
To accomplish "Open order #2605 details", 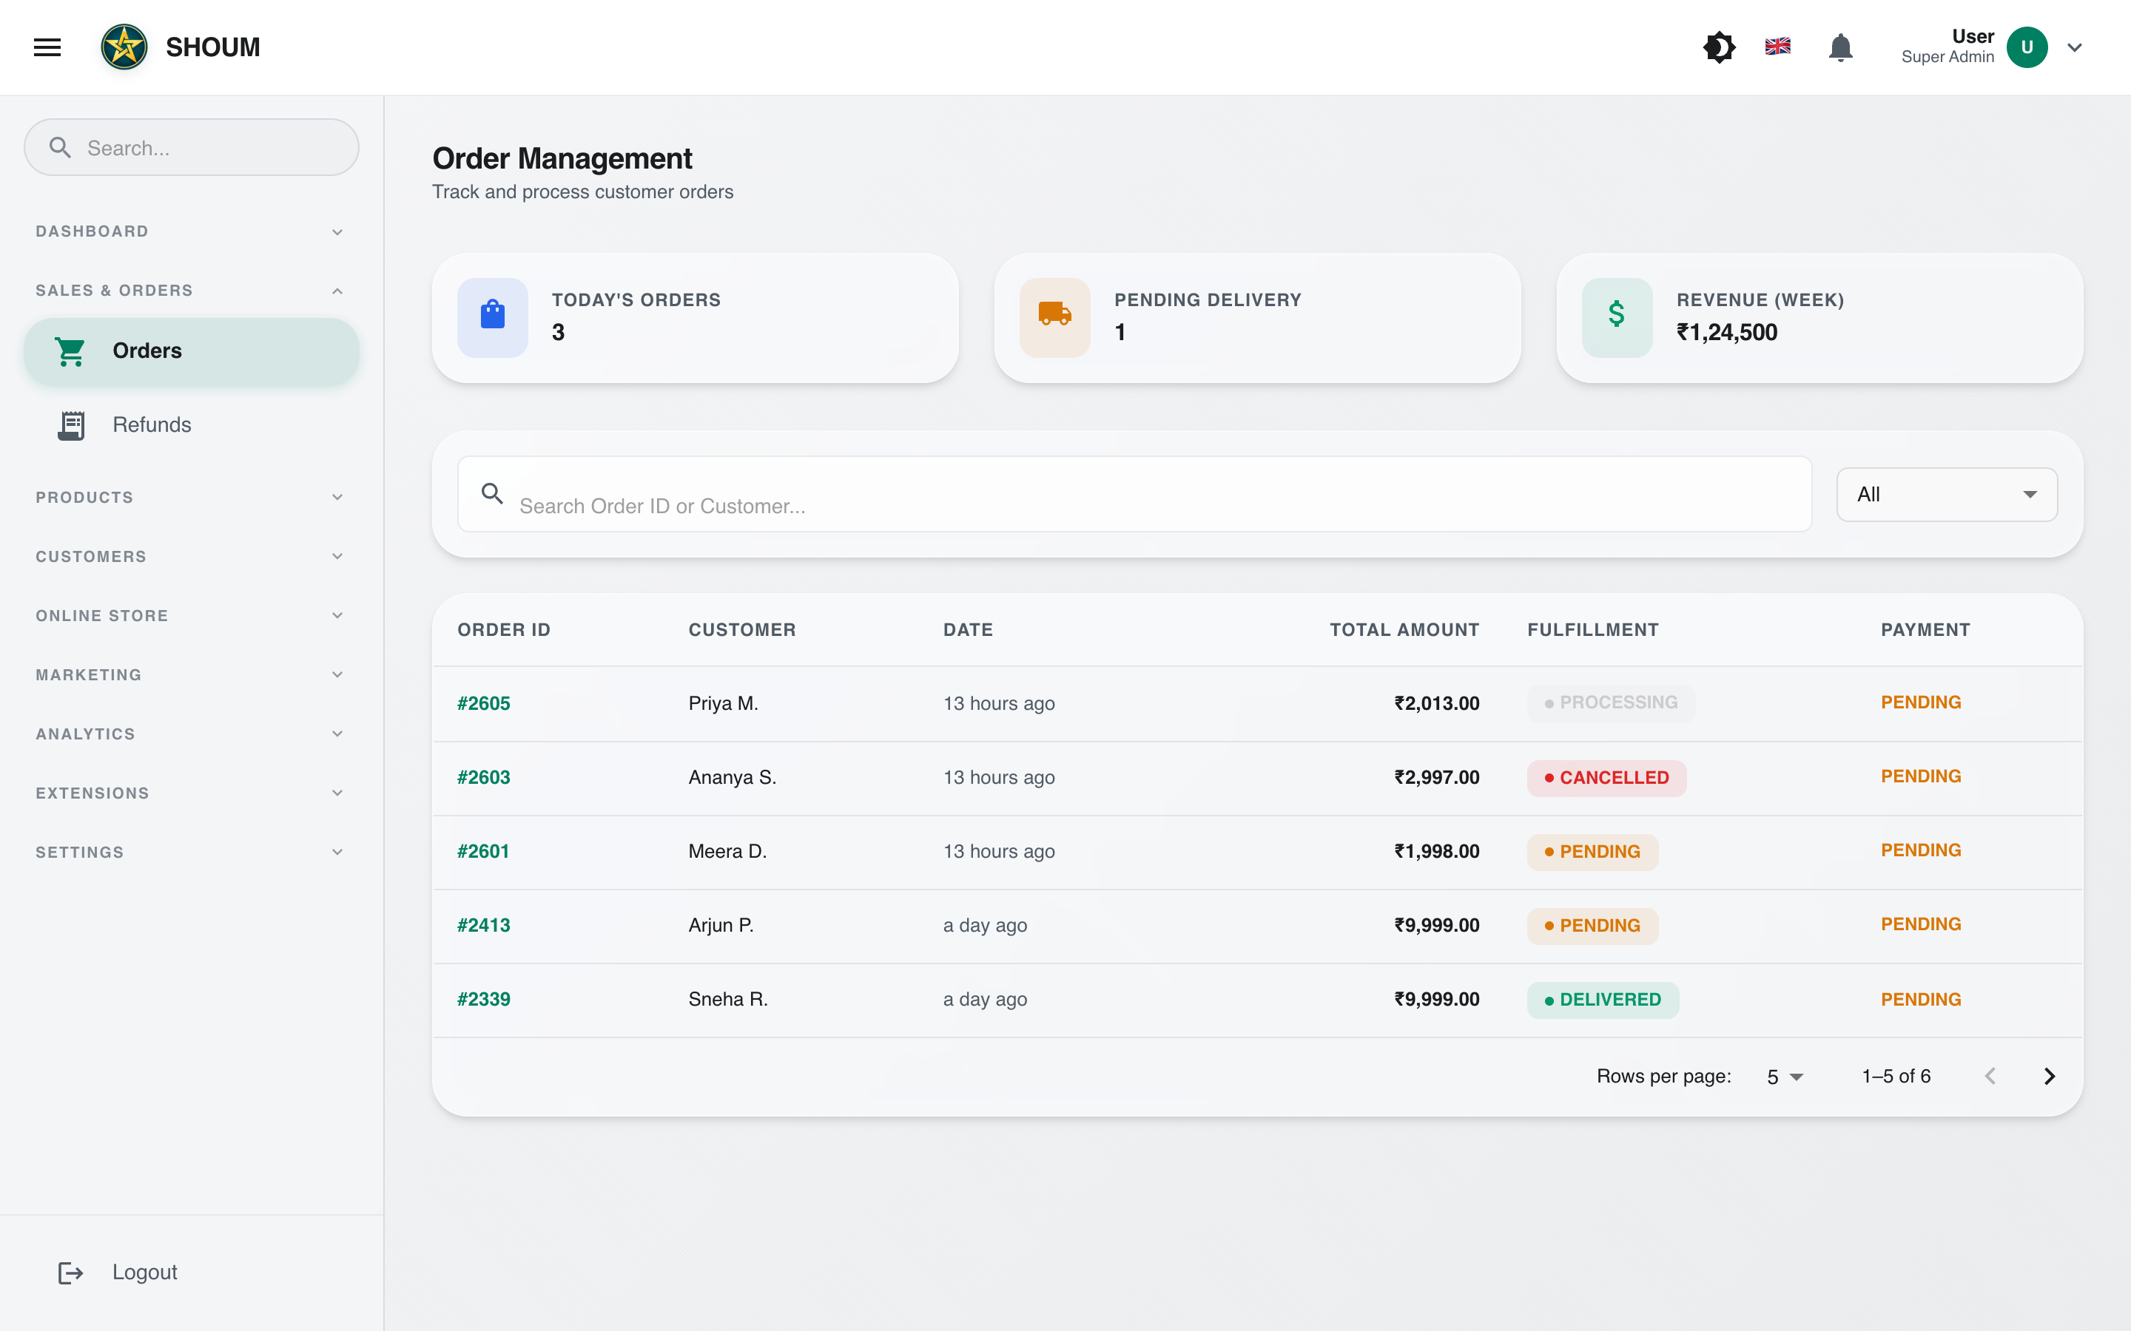I will click(483, 702).
